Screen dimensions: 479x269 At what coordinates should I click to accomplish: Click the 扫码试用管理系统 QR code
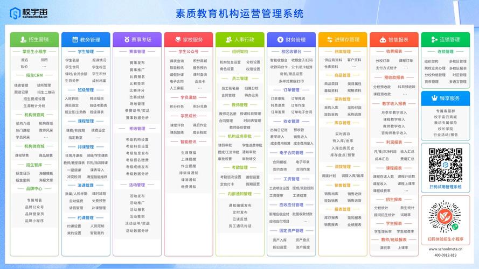446,165
